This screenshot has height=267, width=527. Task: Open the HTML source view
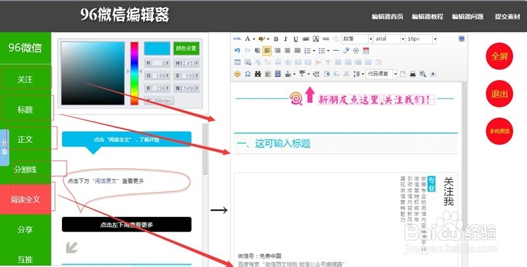(237, 39)
